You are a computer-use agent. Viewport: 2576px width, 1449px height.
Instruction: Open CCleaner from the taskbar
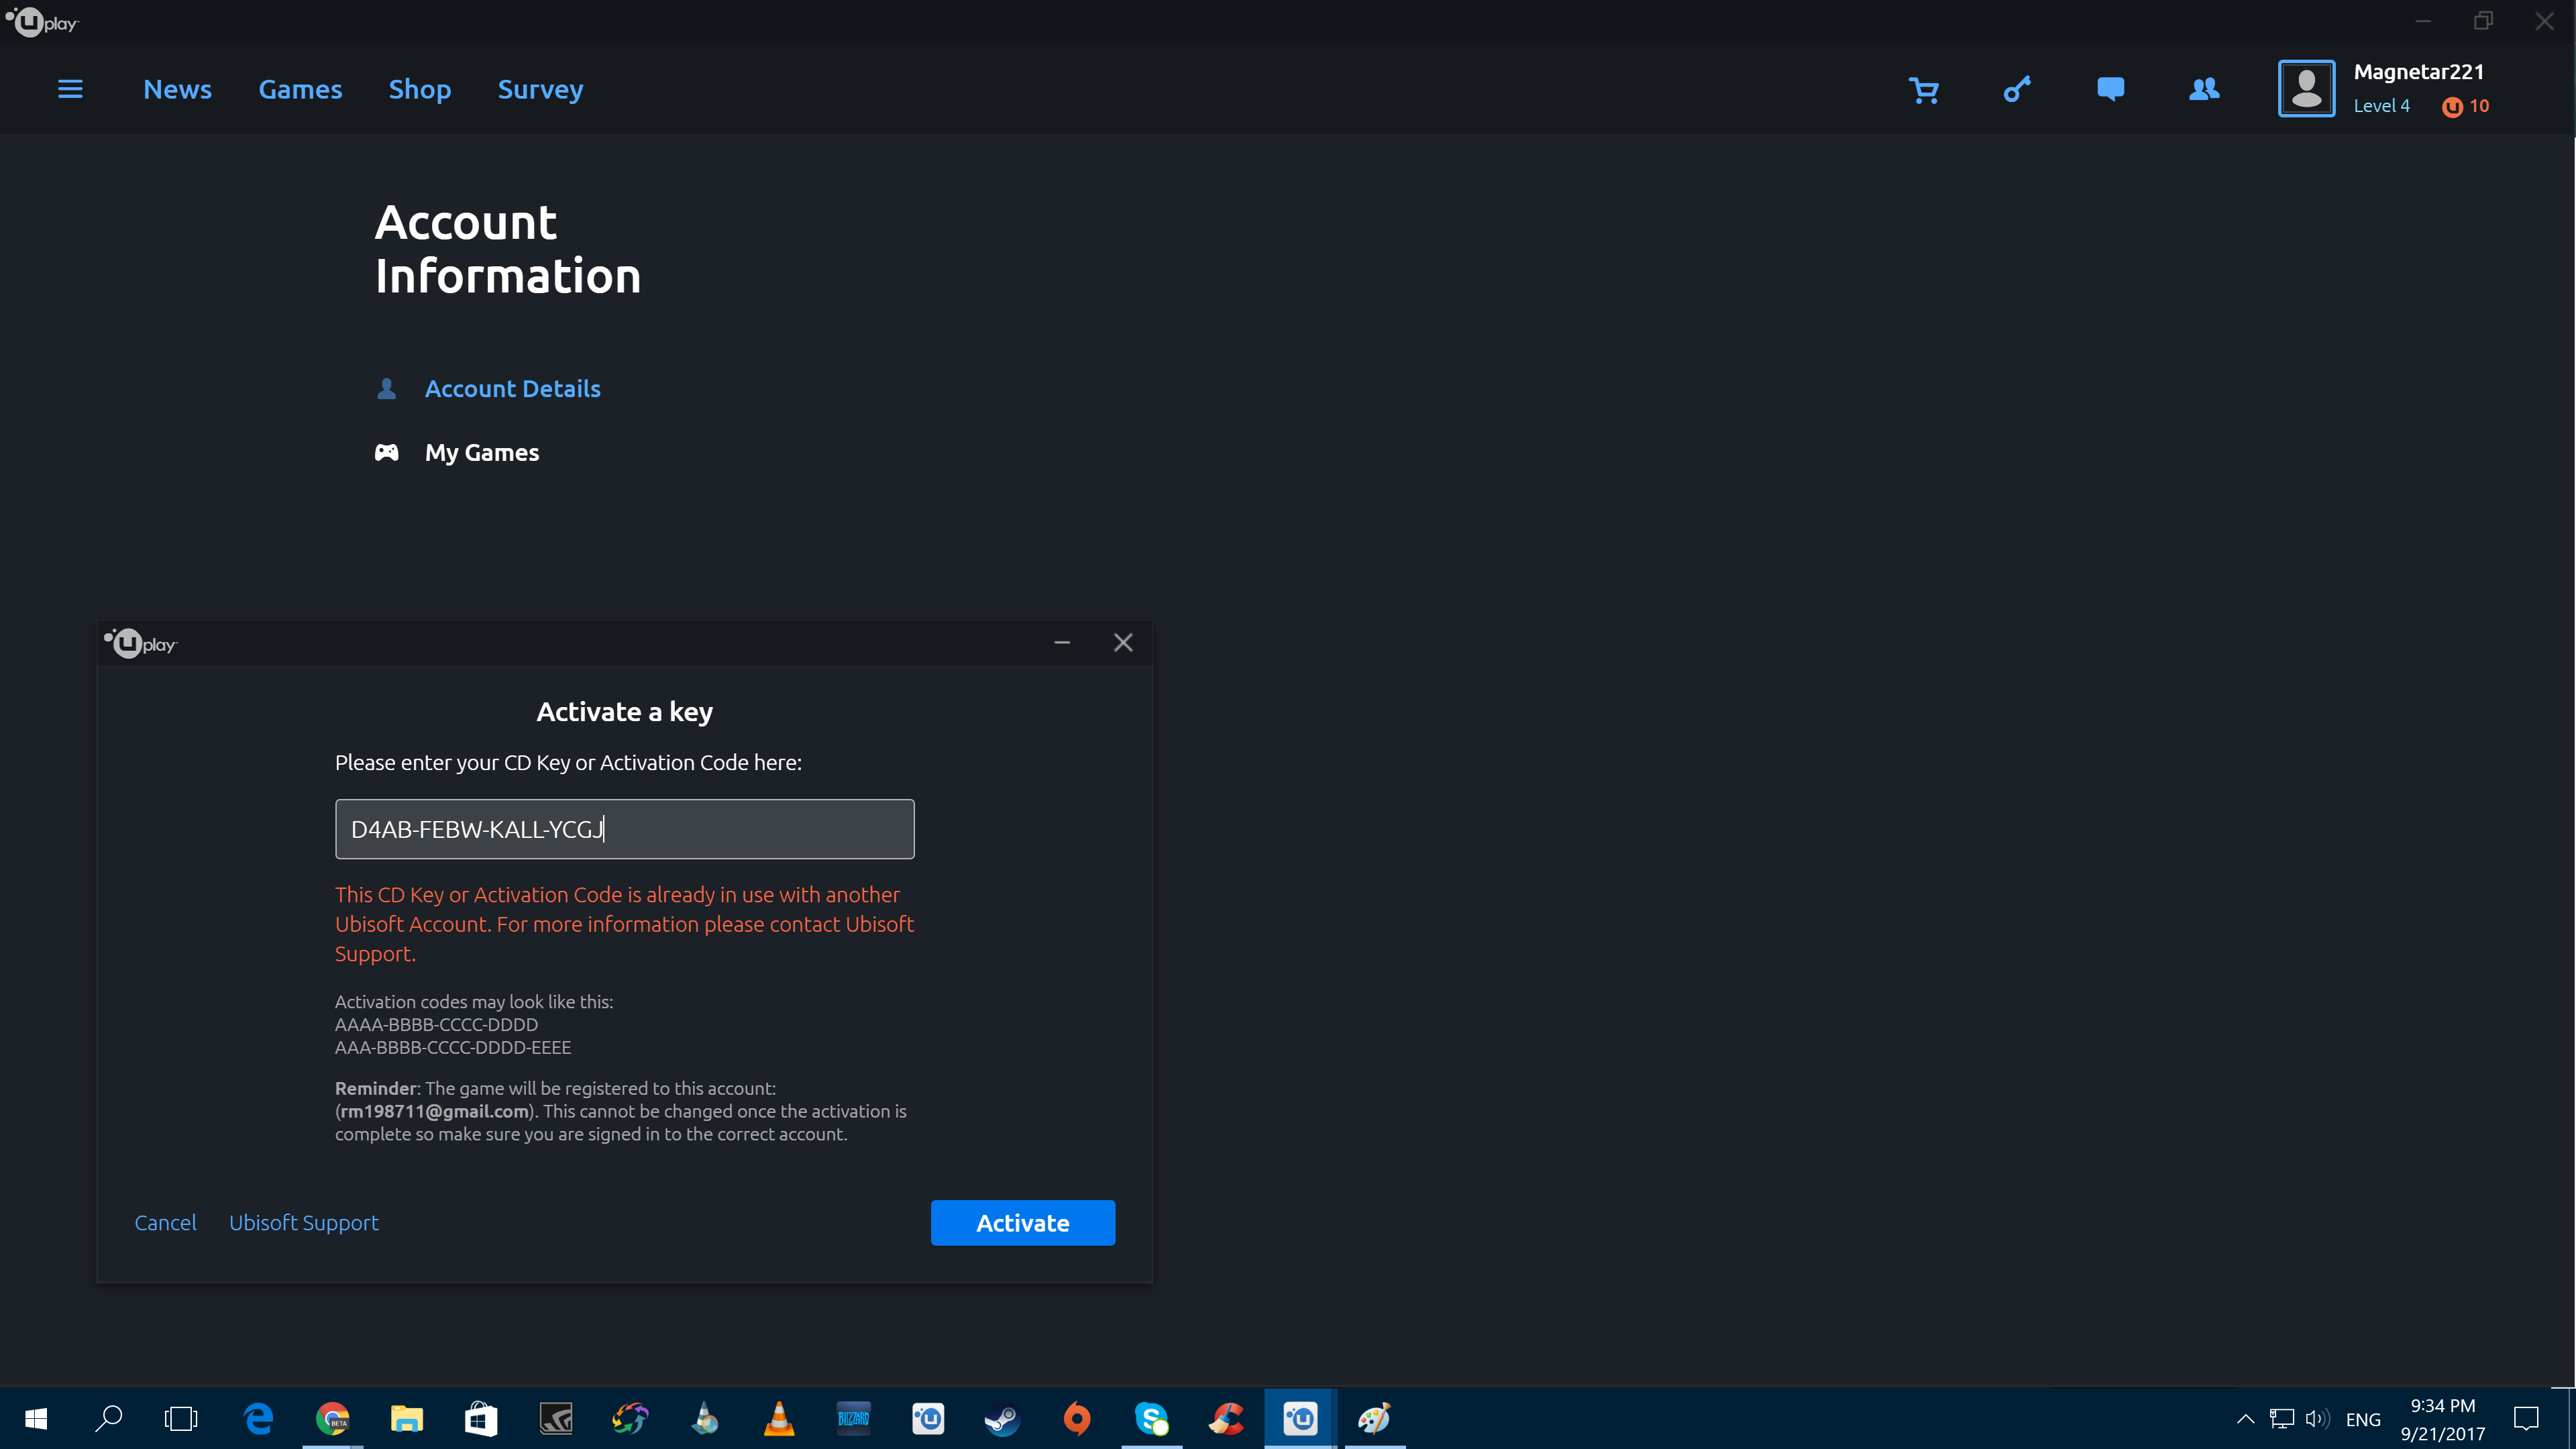point(1226,1418)
